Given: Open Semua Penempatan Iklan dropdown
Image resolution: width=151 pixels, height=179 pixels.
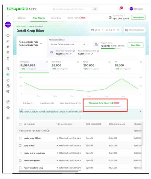Looking at the screenshot, I should pos(68,44).
